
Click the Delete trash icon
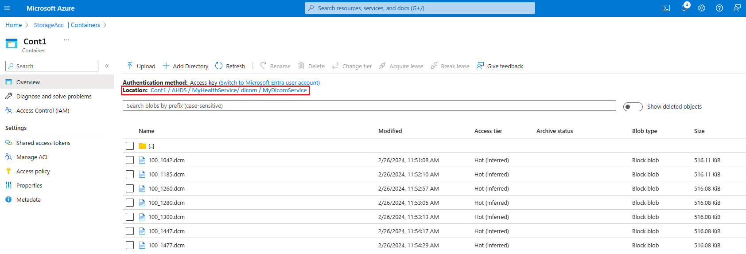click(x=301, y=66)
